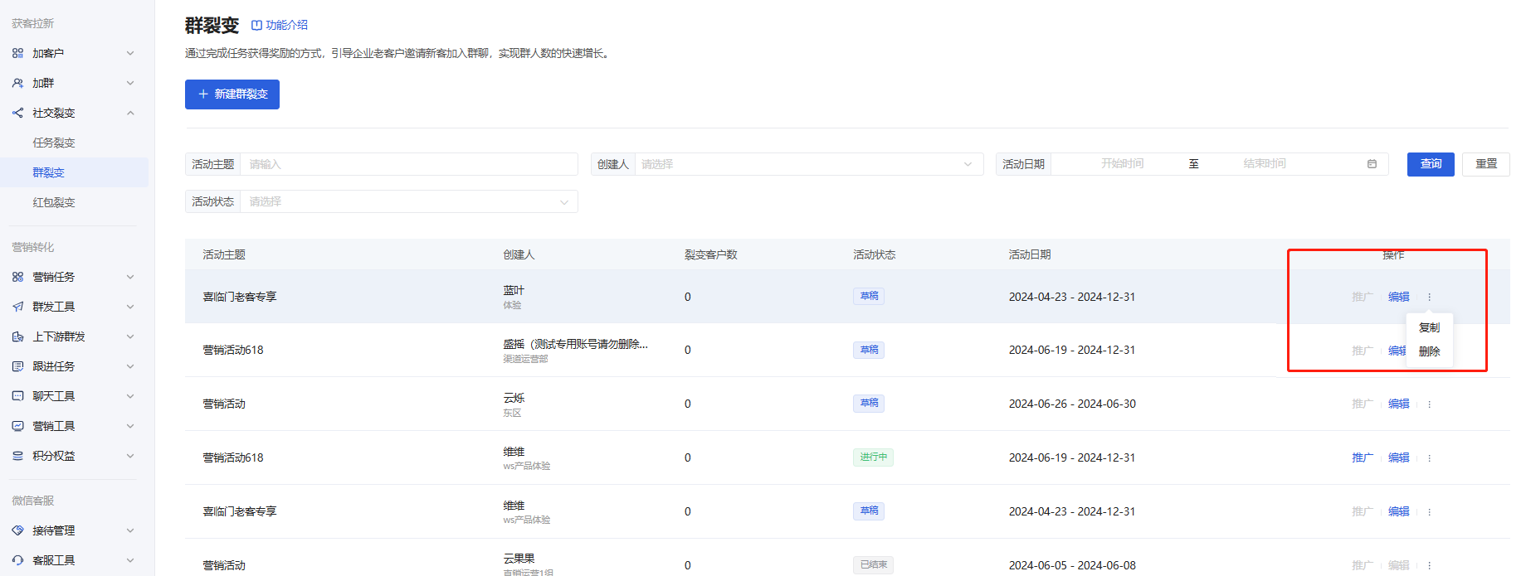Click 推广 for 维维 营销活动618 row
Image resolution: width=1526 pixels, height=576 pixels.
(1363, 457)
